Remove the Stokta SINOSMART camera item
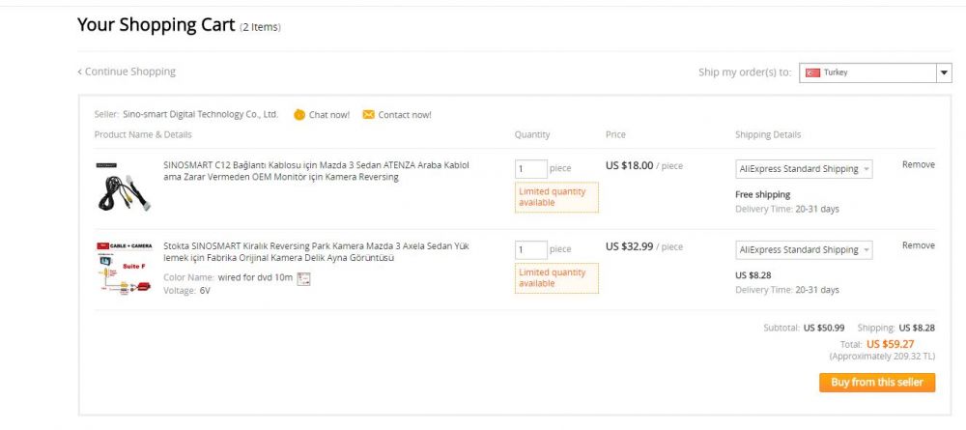966x430 pixels. [x=919, y=245]
